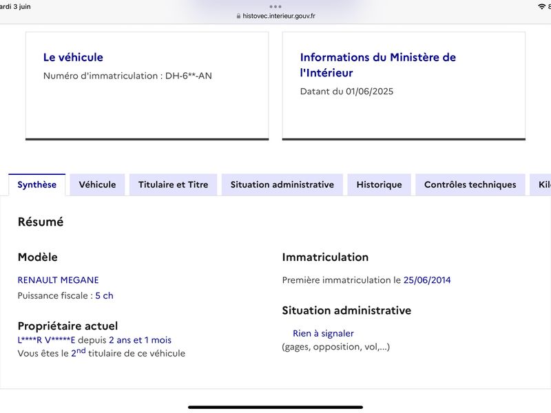Image resolution: width=551 pixels, height=413 pixels.
Task: Click the RENAULT MEGANE model text
Action: click(59, 280)
